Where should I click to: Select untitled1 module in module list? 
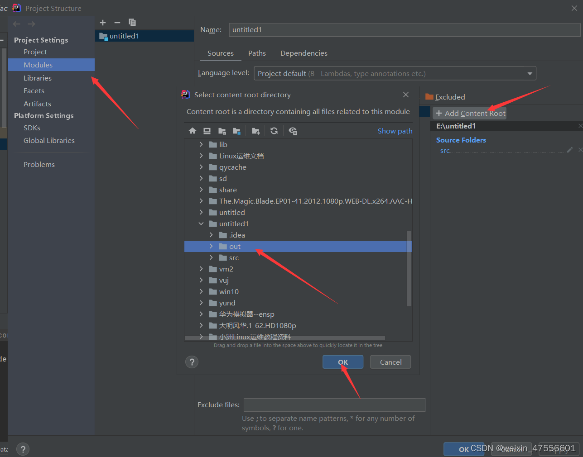tap(145, 36)
